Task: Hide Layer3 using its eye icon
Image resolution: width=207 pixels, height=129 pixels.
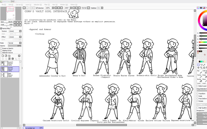Action: [x=2, y=62]
